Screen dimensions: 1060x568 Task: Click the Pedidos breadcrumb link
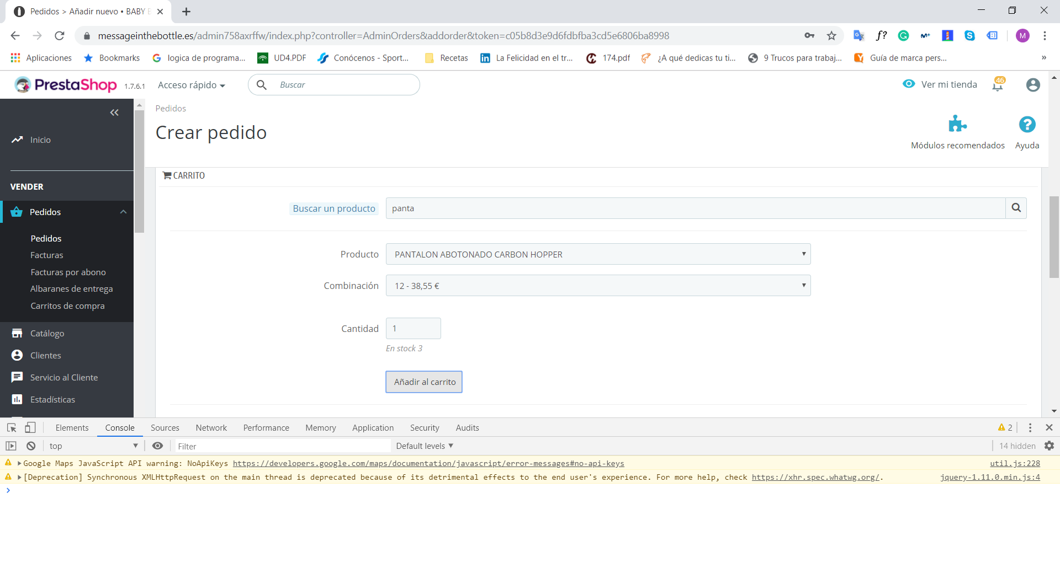coord(171,109)
